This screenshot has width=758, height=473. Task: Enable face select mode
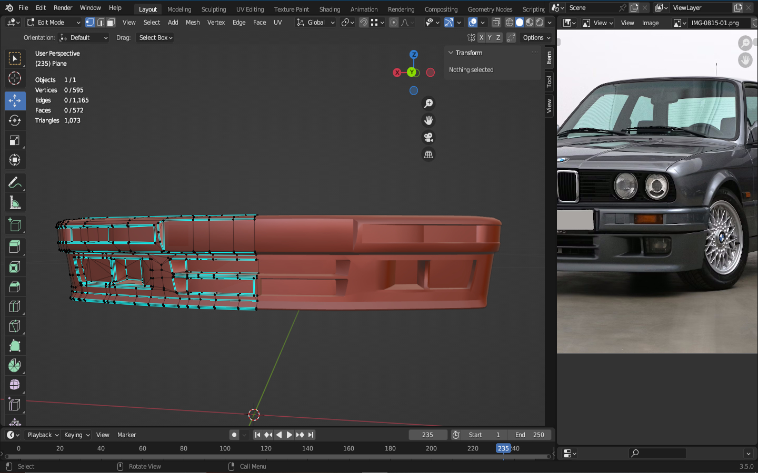click(x=111, y=23)
